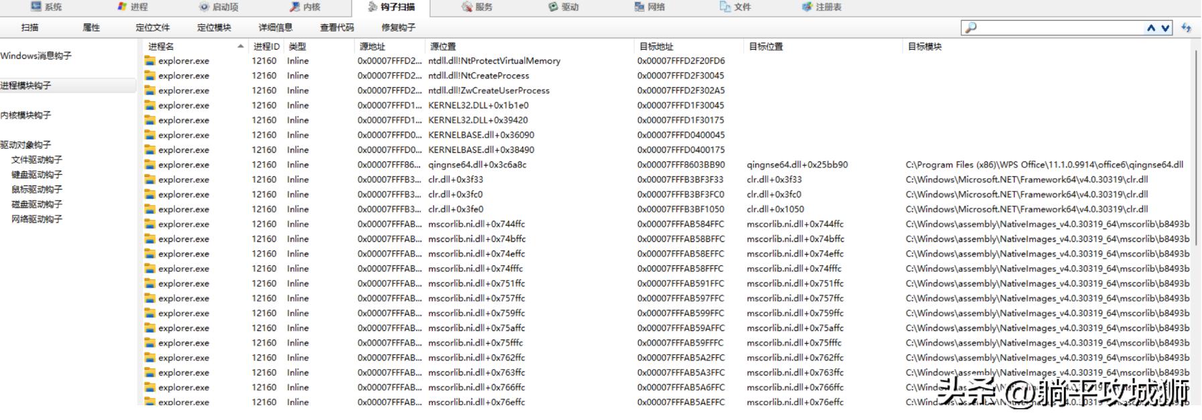Click explorer.exe icon in clr.dll+0x3fe0 row
This screenshot has height=420, width=1202.
click(150, 209)
